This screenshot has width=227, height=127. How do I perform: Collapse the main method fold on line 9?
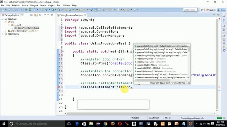tap(63, 51)
